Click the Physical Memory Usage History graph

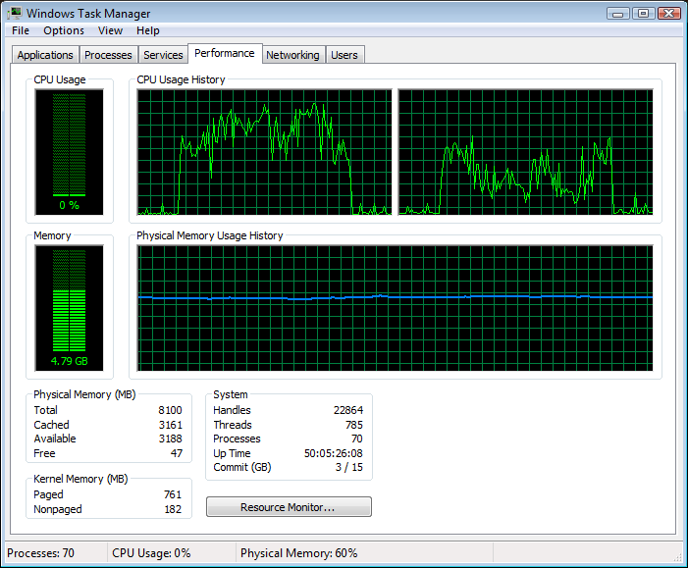pos(395,308)
